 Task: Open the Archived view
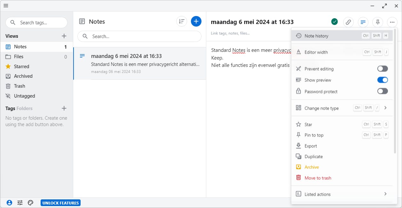36,76
